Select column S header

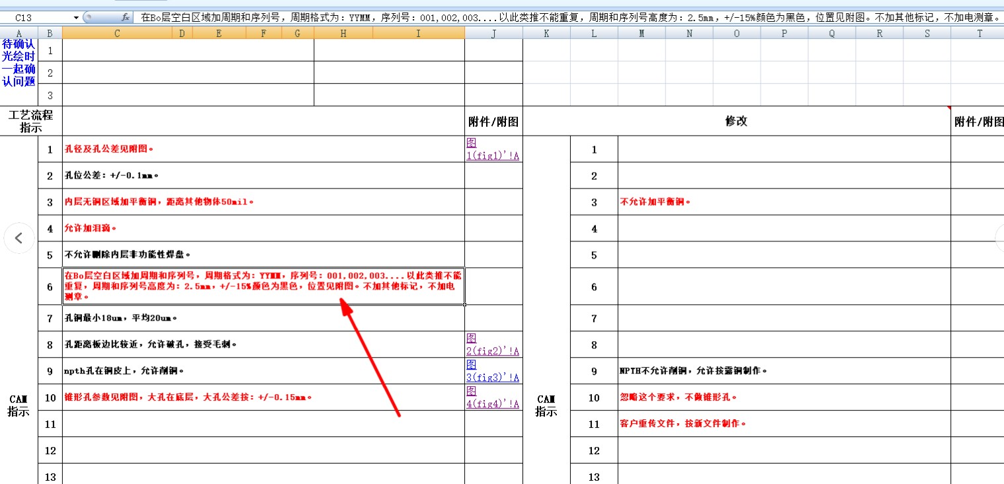click(x=927, y=33)
